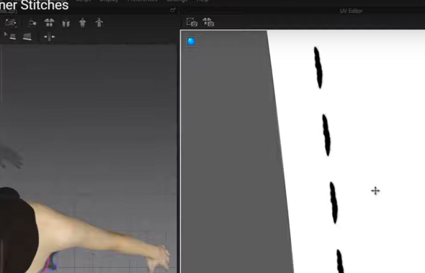Click the UV Editor panel title
The image size is (425, 273).
[x=351, y=11]
